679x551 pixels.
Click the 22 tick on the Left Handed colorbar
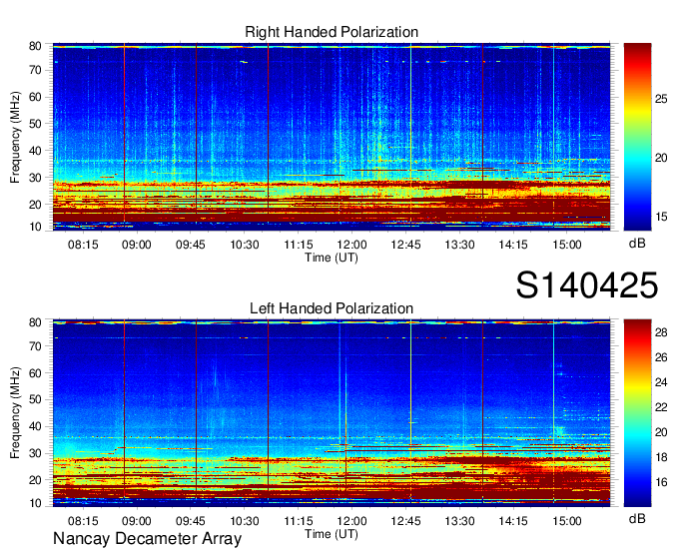click(x=661, y=407)
